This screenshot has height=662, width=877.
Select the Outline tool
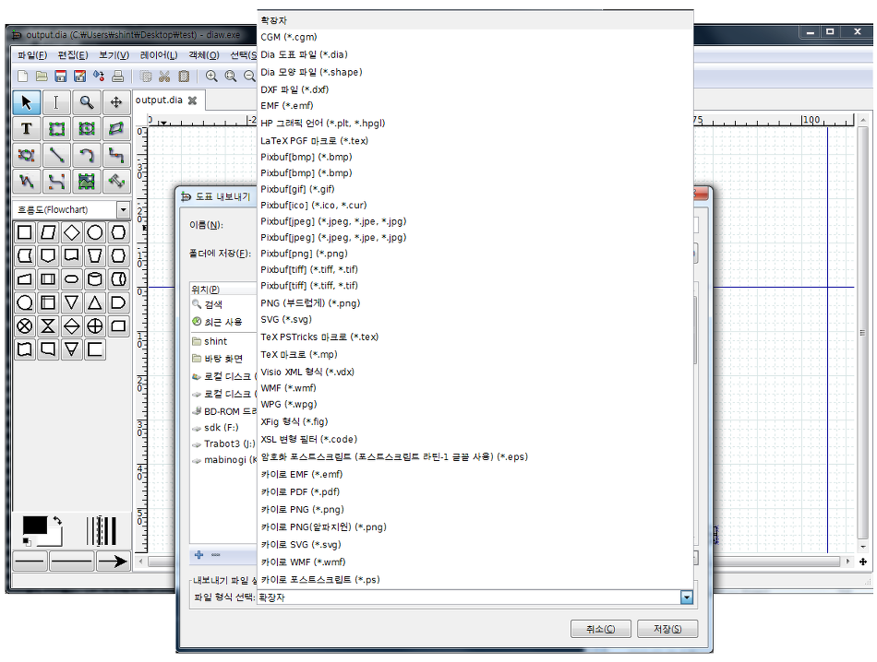(x=116, y=181)
